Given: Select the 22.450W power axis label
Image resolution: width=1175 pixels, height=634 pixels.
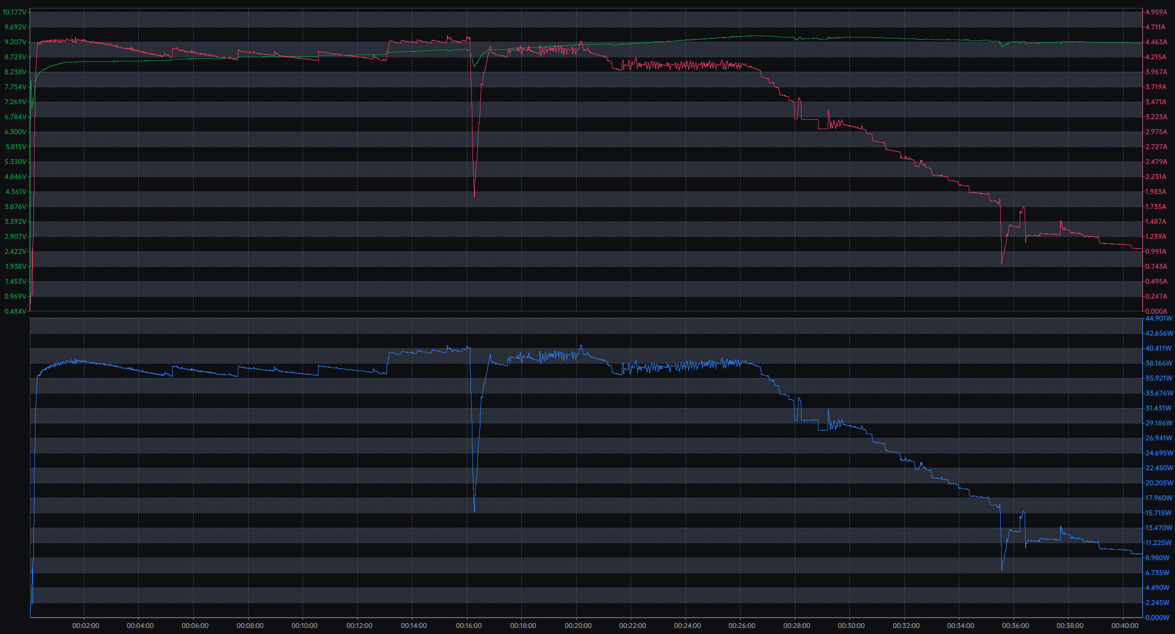Looking at the screenshot, I should click(x=1159, y=468).
